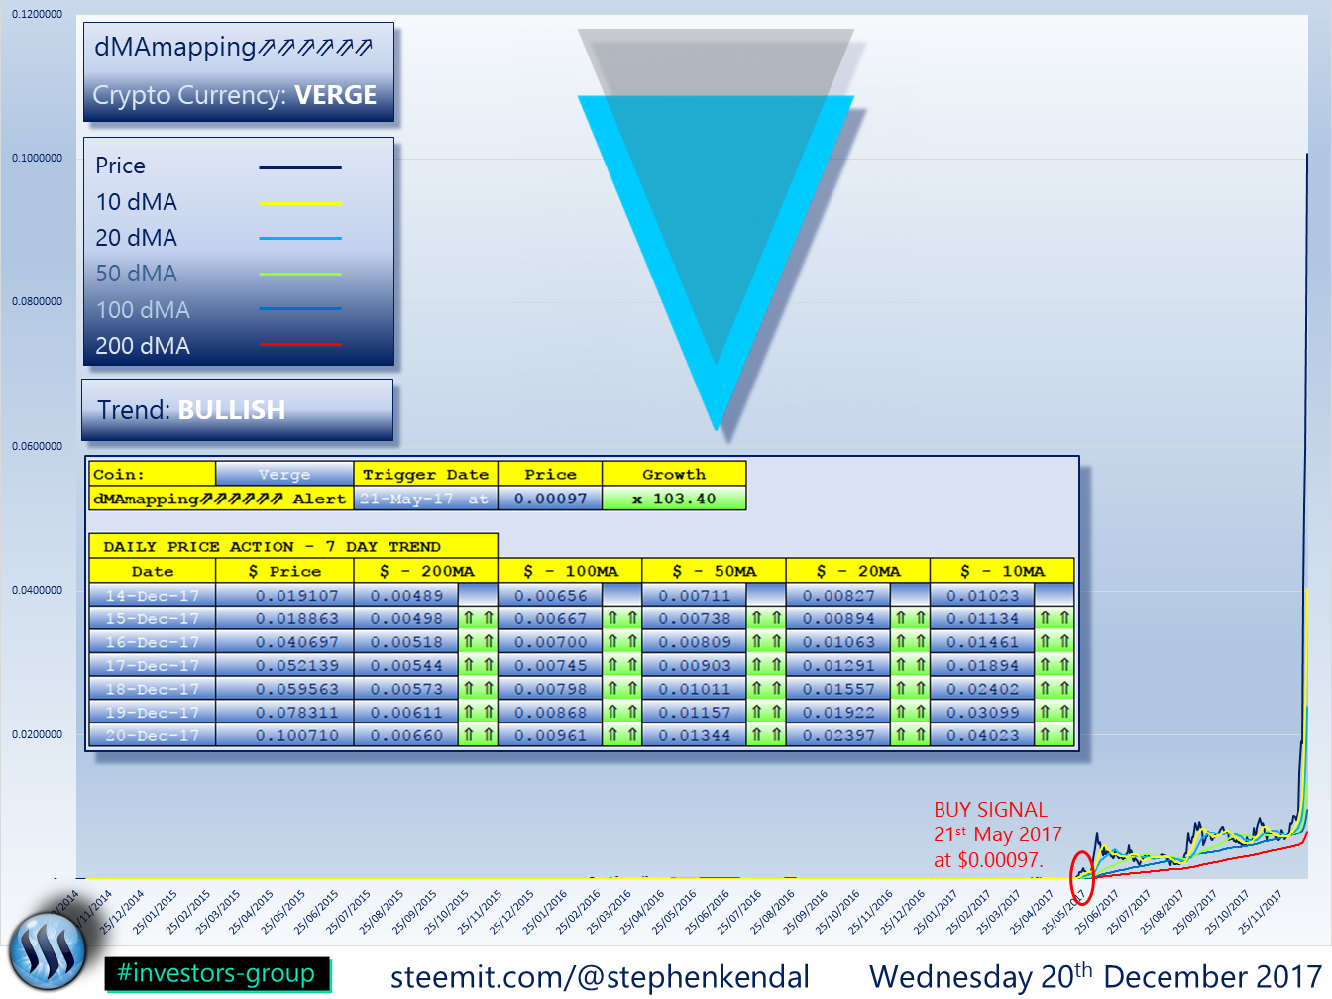The height and width of the screenshot is (999, 1332).
Task: Click the '17-Dec-17' date row cell
Action: click(x=152, y=666)
